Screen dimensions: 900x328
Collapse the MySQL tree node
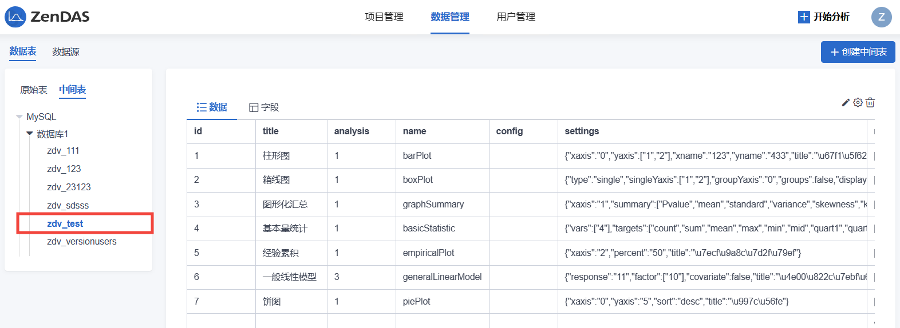click(x=19, y=117)
